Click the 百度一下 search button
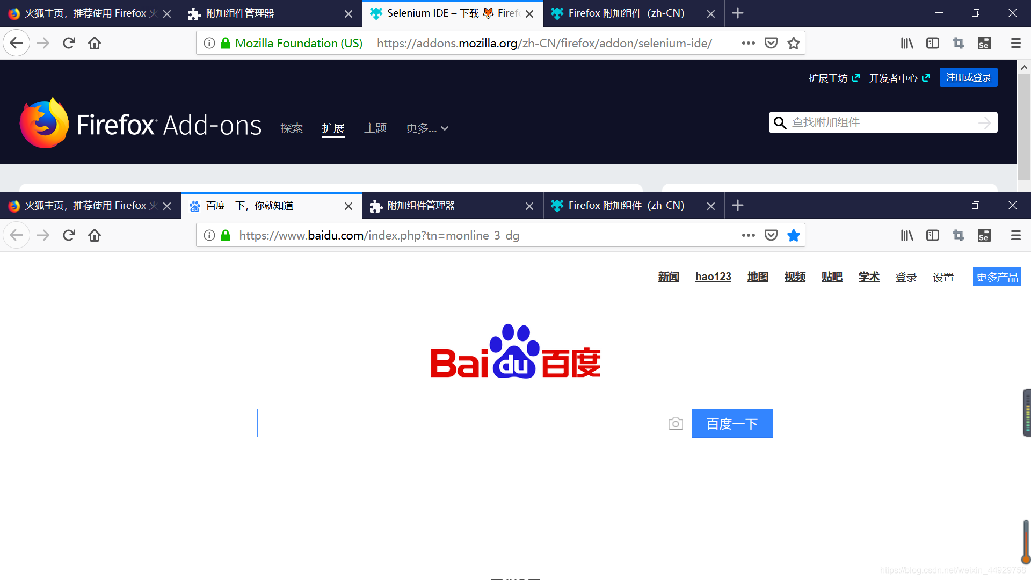Image resolution: width=1031 pixels, height=580 pixels. (x=732, y=423)
